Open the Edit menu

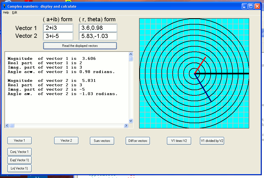(x=15, y=12)
